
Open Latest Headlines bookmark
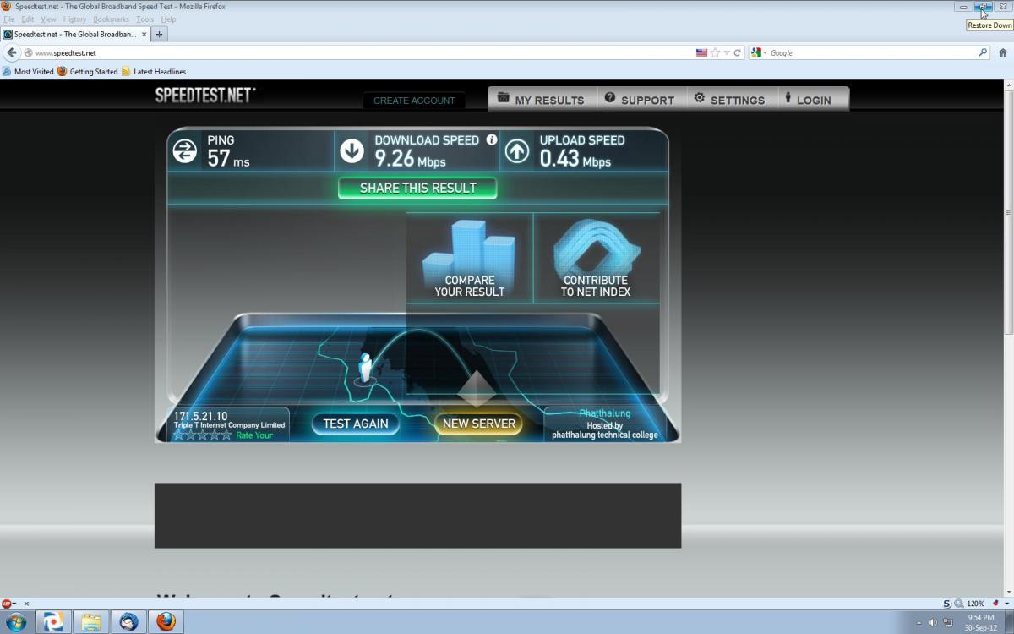[154, 72]
